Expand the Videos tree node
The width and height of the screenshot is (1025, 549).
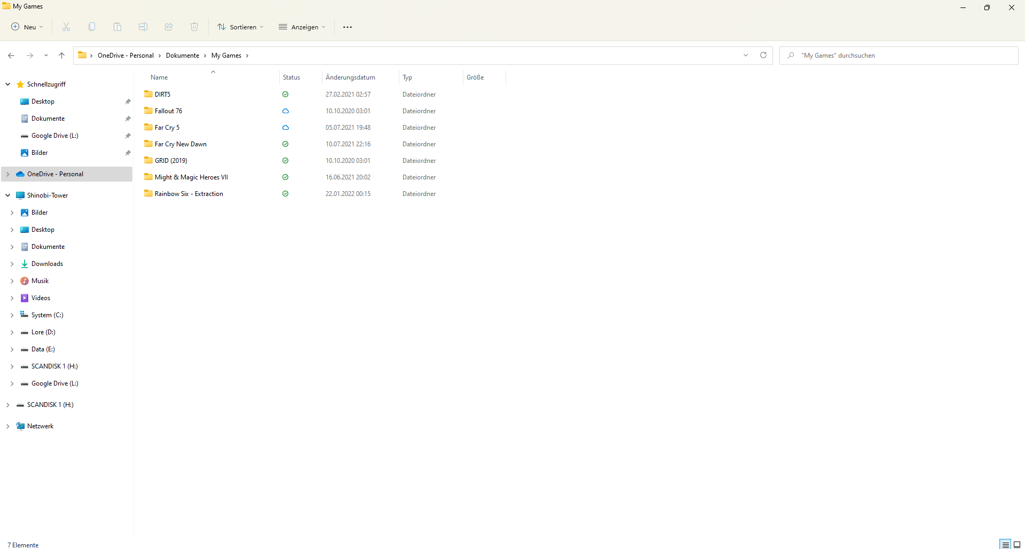pos(12,298)
